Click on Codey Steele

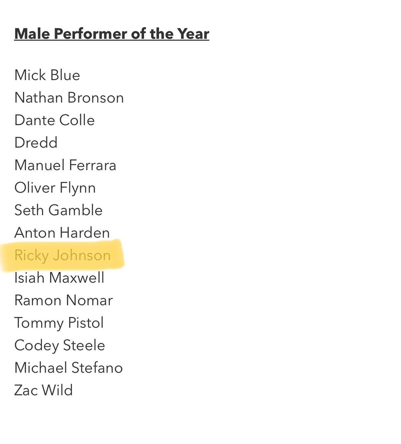click(60, 346)
